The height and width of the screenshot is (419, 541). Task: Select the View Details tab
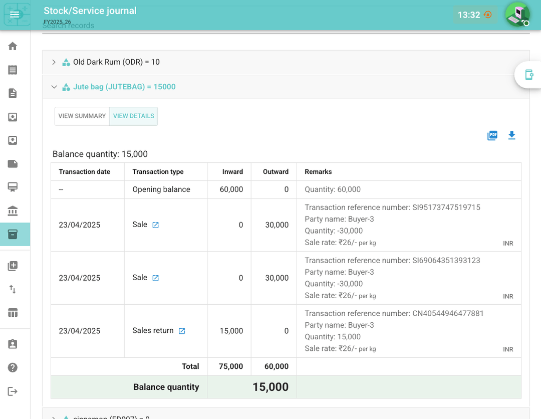pos(134,116)
